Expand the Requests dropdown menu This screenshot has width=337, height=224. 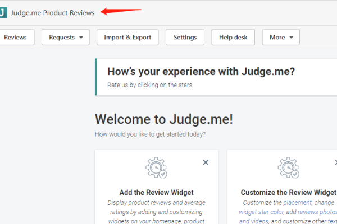point(66,38)
